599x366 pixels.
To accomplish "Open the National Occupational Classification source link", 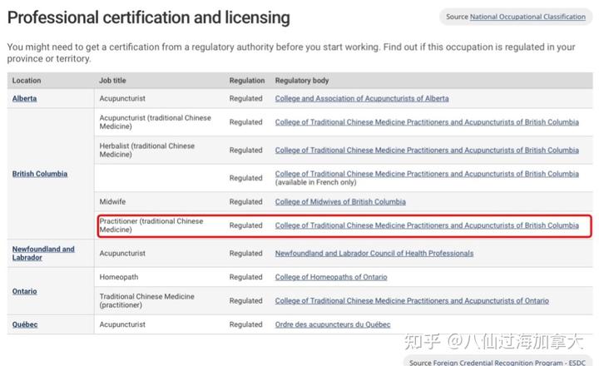I will (527, 17).
